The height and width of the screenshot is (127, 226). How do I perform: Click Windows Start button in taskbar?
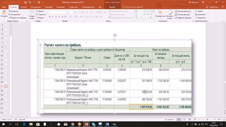3,124
